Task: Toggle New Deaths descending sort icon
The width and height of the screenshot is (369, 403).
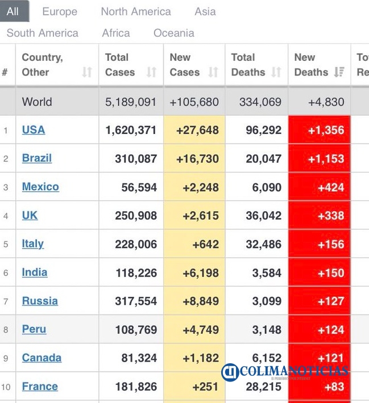Action: click(x=339, y=72)
